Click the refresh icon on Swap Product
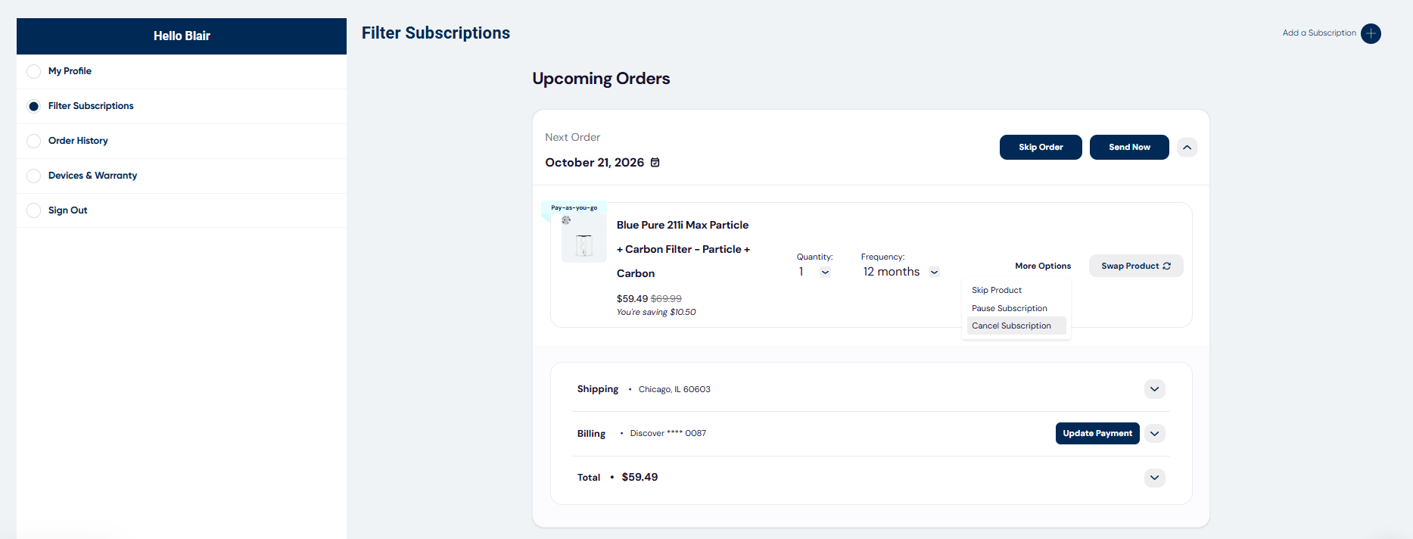1413x539 pixels. click(1167, 266)
